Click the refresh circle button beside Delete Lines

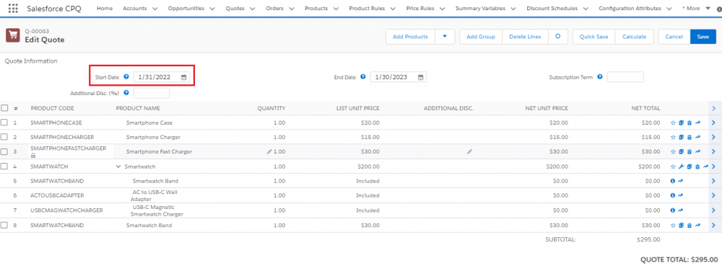tap(557, 37)
